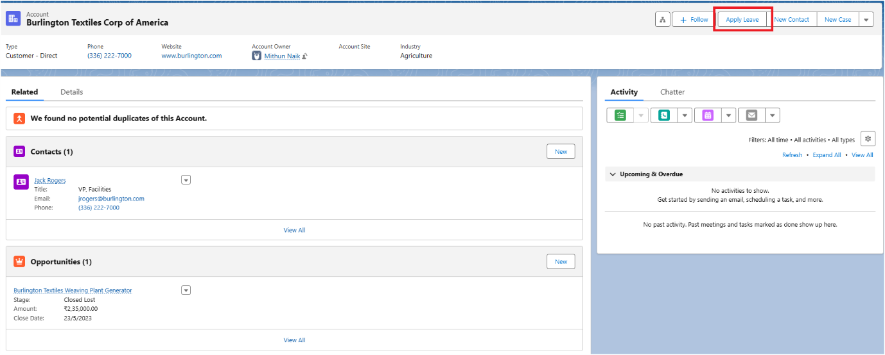Click the gray Email icon
885x355 pixels.
pos(751,115)
